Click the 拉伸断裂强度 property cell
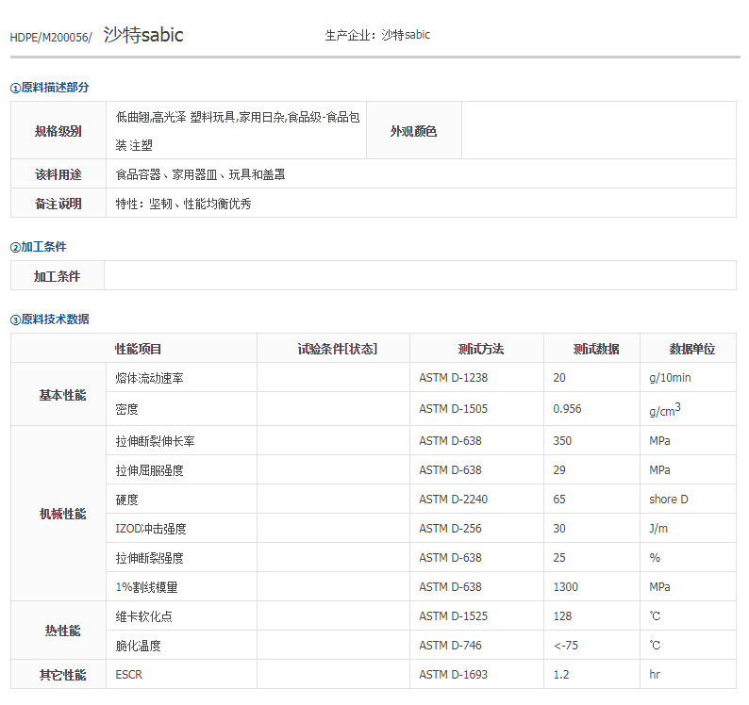Screen dimensions: 749x705 click(x=181, y=558)
